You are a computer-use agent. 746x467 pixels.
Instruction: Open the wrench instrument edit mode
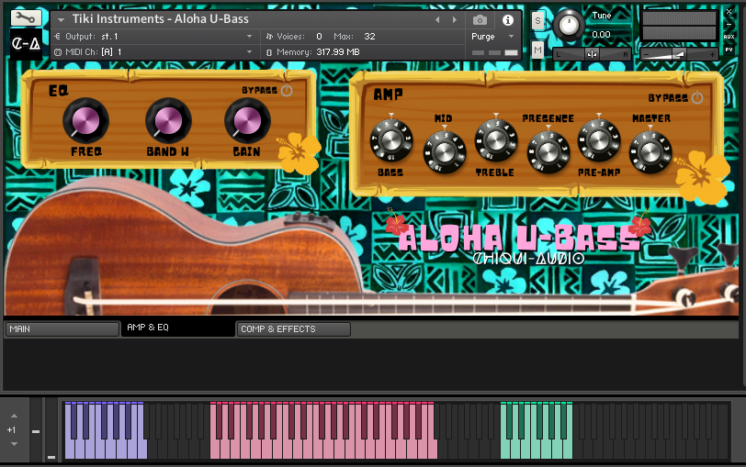27,17
